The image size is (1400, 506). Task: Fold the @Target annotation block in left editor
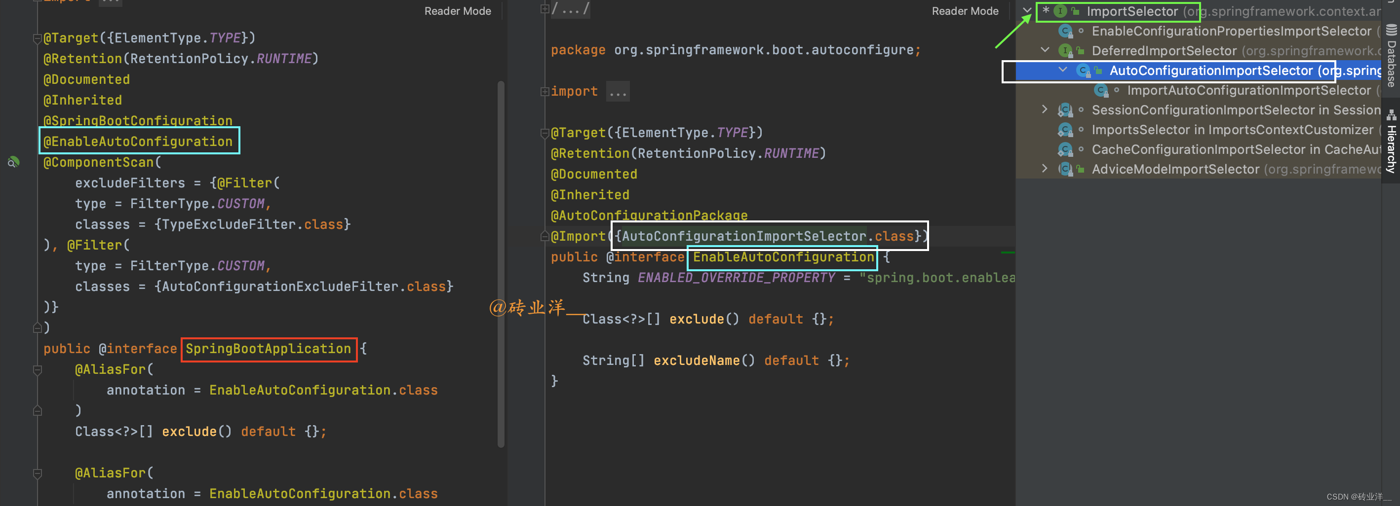(x=37, y=38)
